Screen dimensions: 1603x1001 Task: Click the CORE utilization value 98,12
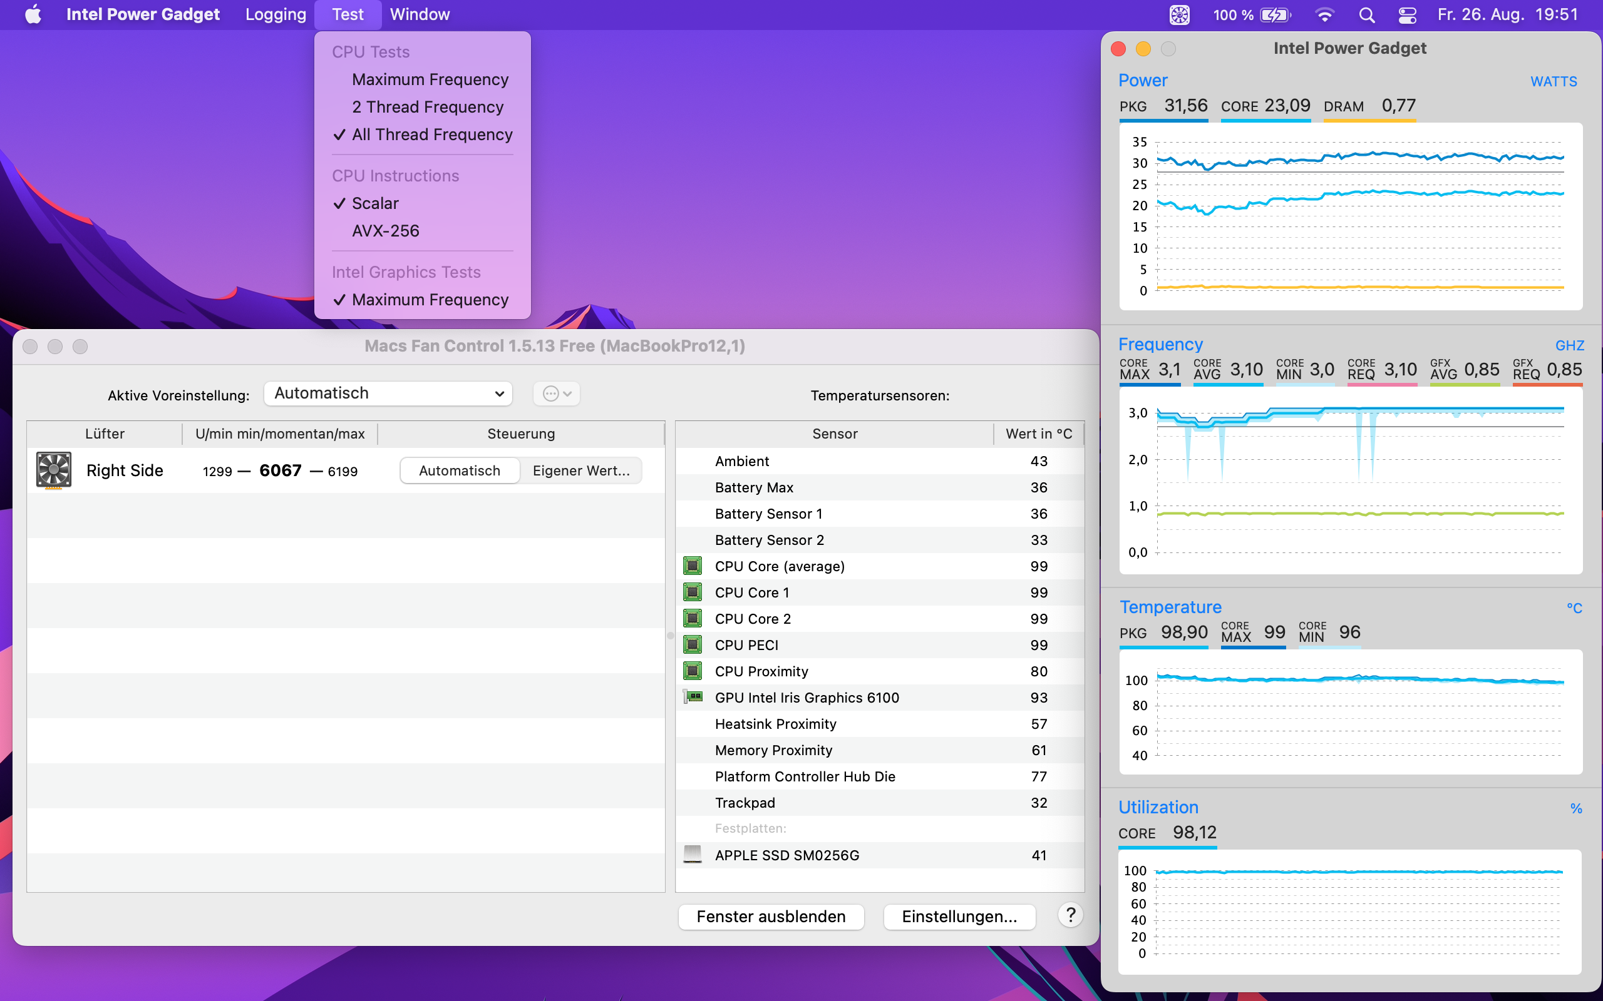coord(1194,832)
